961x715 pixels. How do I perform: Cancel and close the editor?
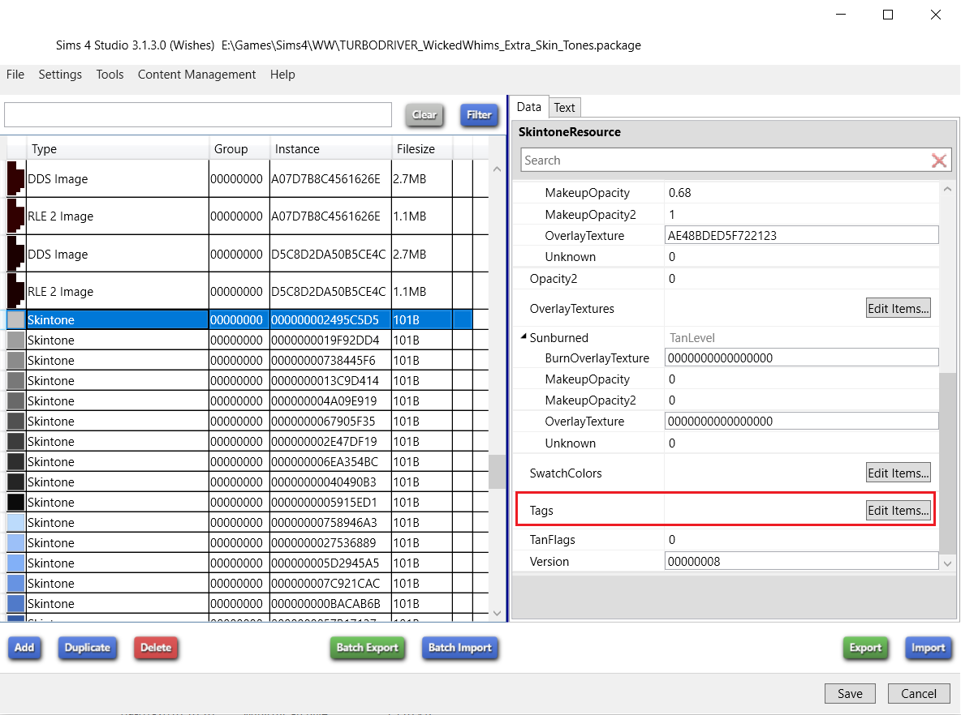(x=919, y=694)
